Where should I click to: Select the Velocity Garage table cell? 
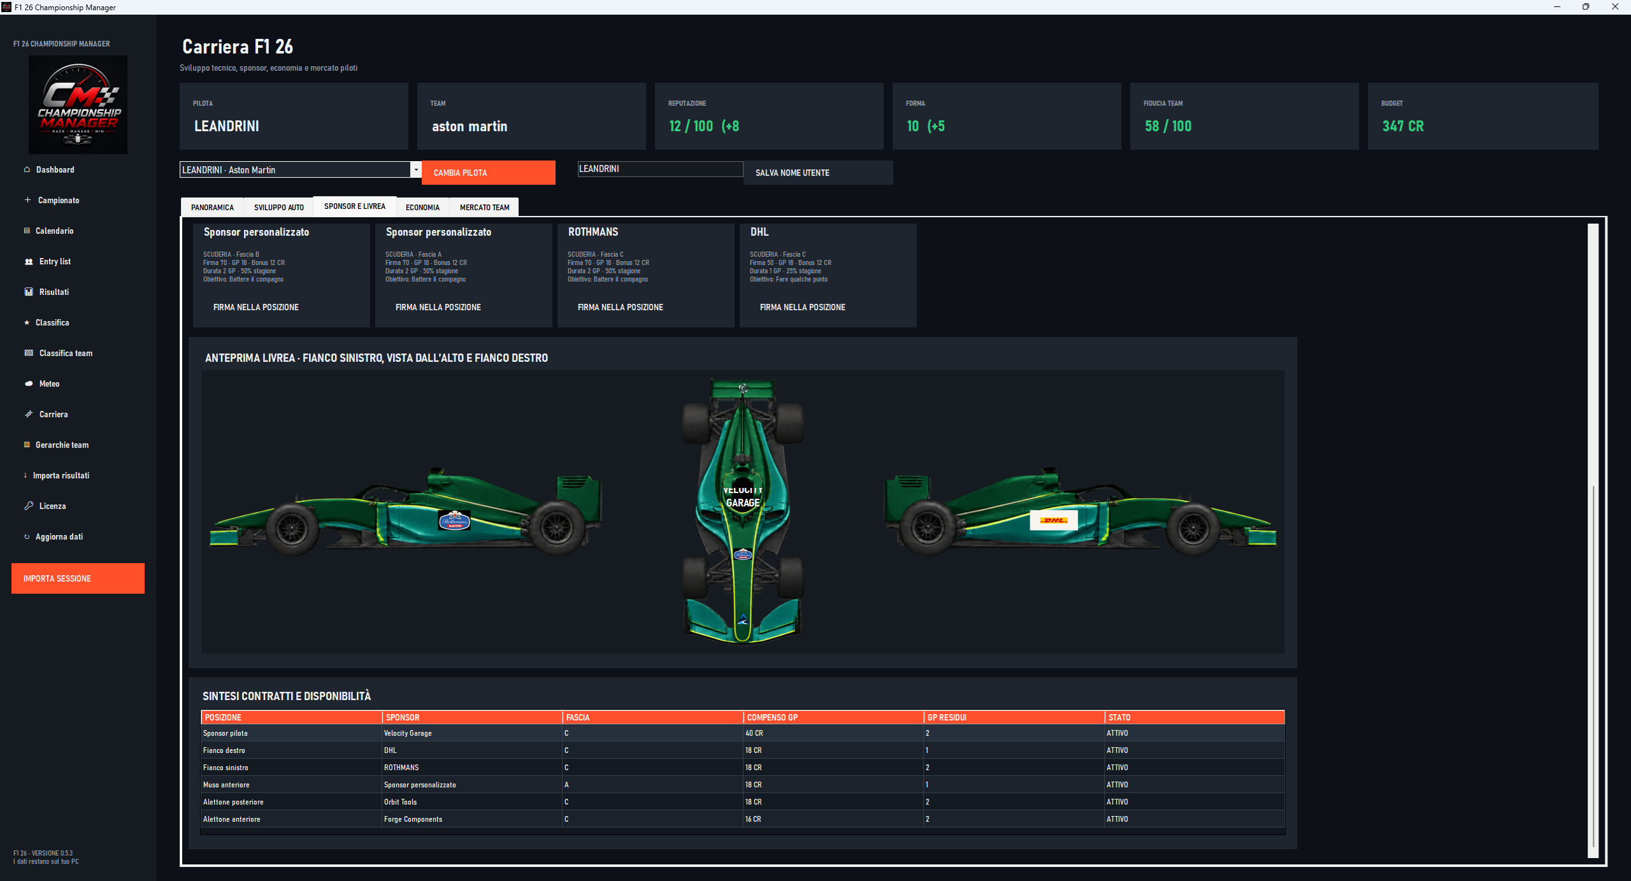[x=472, y=733]
